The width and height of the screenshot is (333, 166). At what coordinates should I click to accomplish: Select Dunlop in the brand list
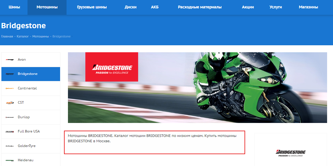click(x=31, y=117)
